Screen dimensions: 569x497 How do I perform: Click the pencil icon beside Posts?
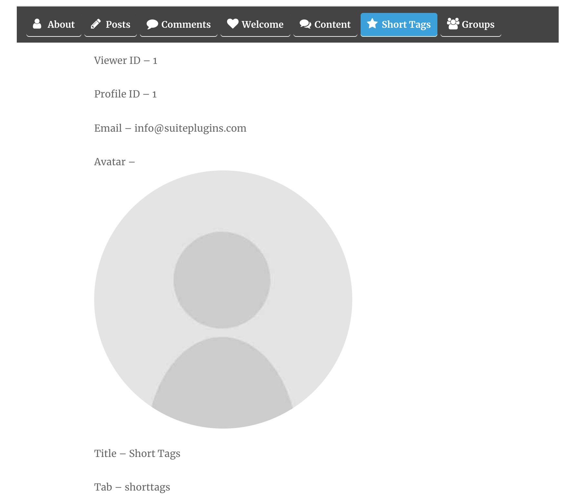[x=96, y=24]
